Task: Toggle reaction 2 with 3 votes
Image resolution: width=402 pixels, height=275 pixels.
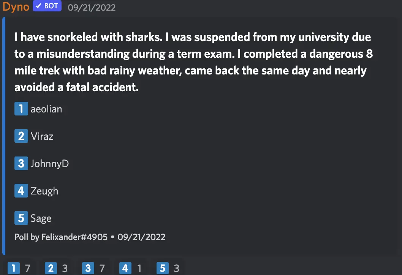Action: pos(56,269)
